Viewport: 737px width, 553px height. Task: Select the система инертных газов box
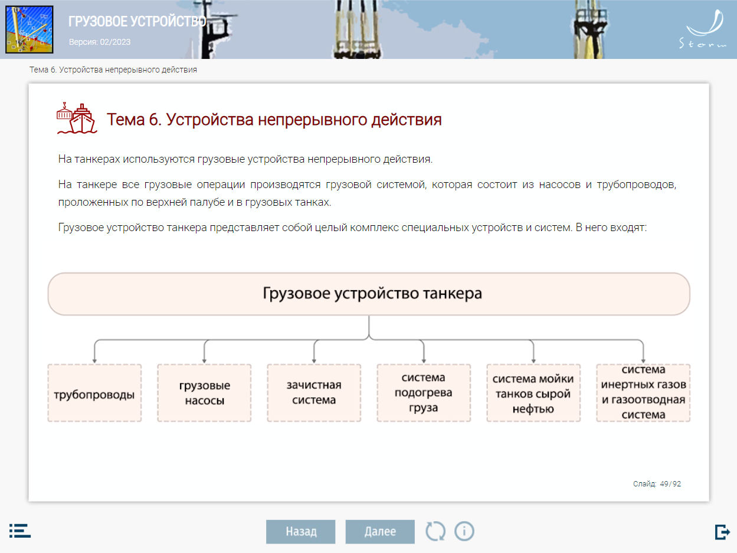(x=643, y=393)
